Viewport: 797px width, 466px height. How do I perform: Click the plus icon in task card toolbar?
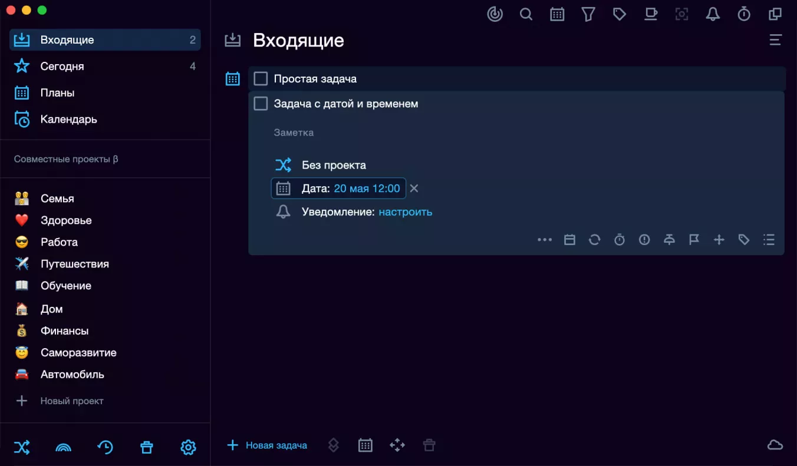tap(719, 240)
